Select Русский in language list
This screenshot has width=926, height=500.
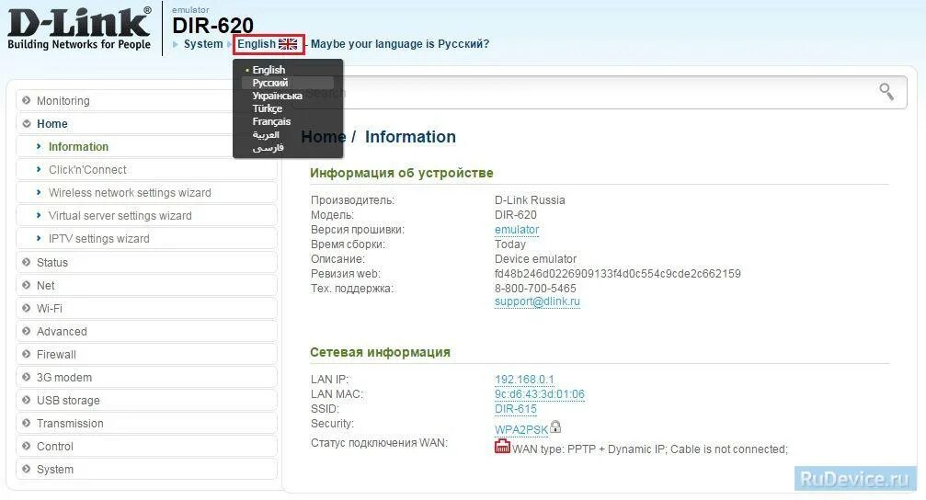point(269,83)
